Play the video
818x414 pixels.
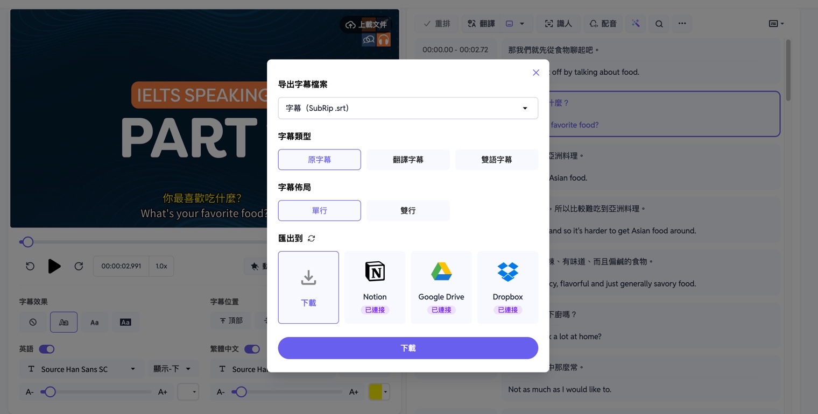[x=54, y=266]
